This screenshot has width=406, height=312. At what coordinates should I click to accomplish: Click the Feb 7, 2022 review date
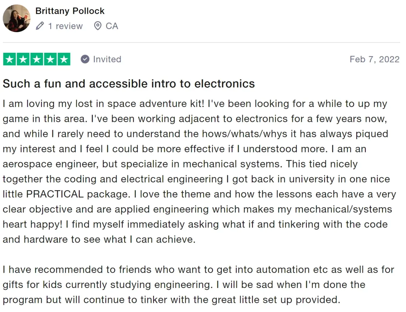(x=374, y=59)
